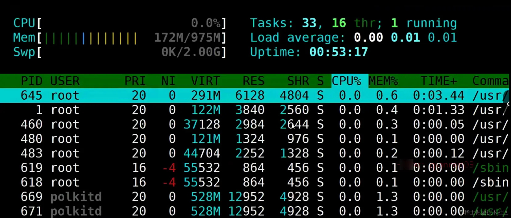Select the process row with PID 618
The height and width of the screenshot is (218, 511).
tap(255, 182)
